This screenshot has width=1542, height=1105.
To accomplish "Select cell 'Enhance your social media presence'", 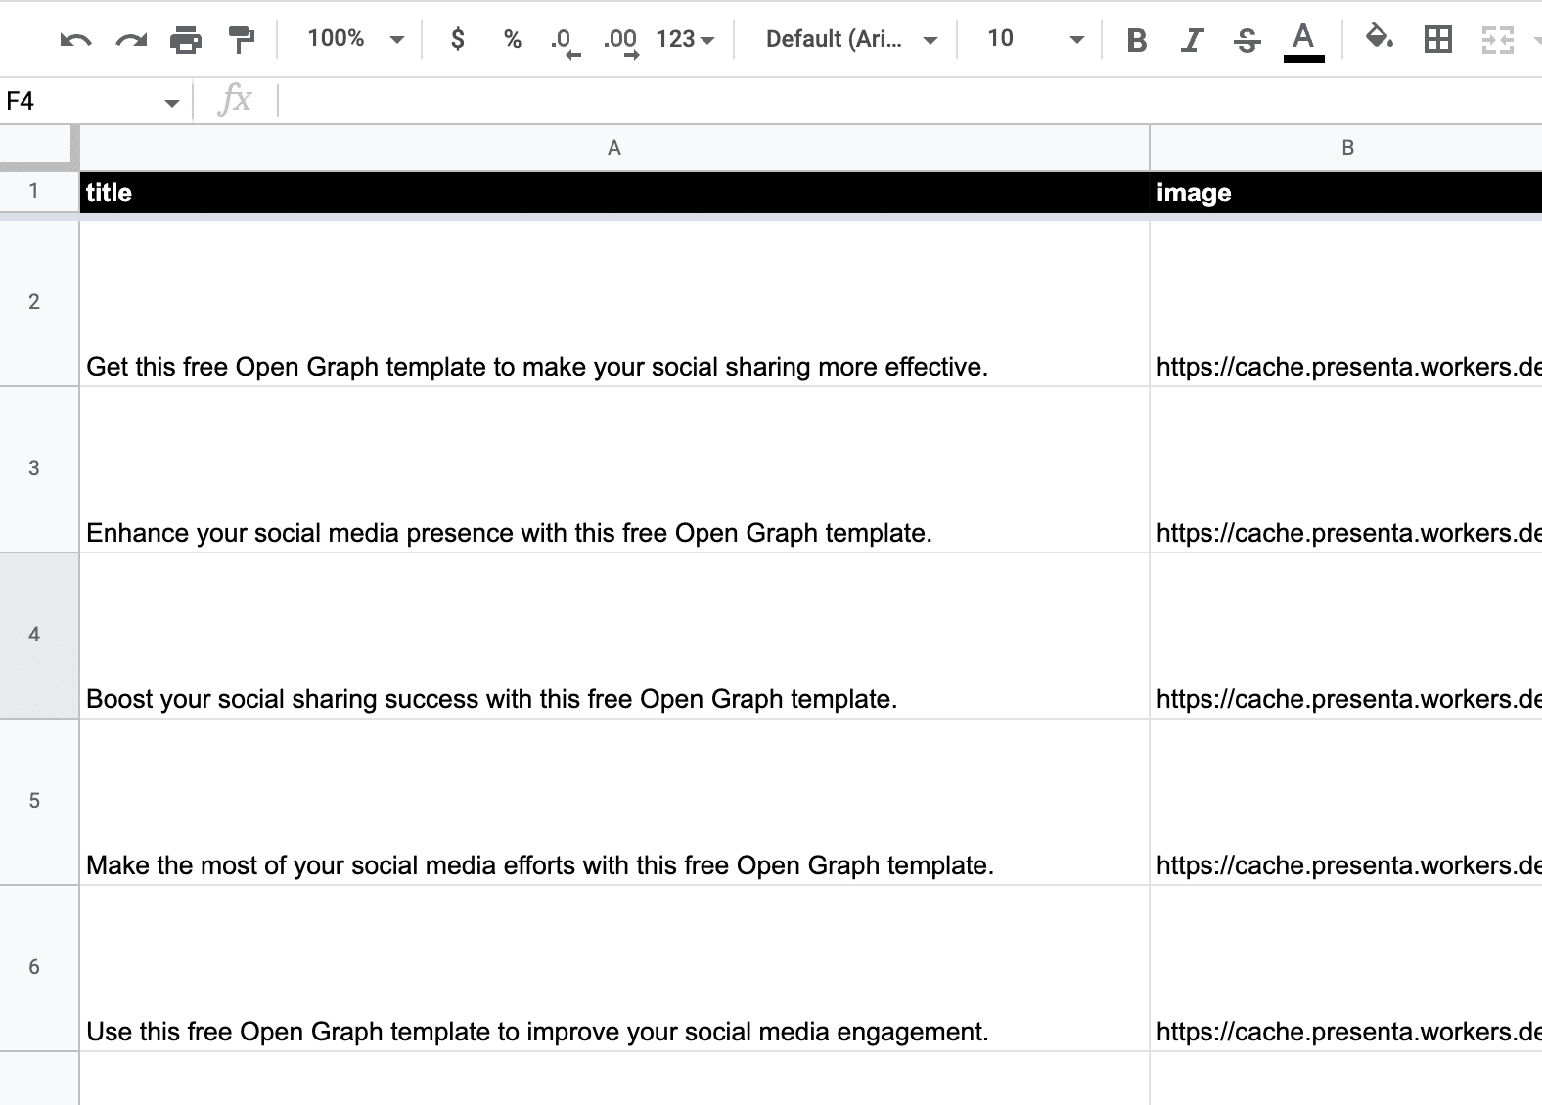I will tap(614, 469).
